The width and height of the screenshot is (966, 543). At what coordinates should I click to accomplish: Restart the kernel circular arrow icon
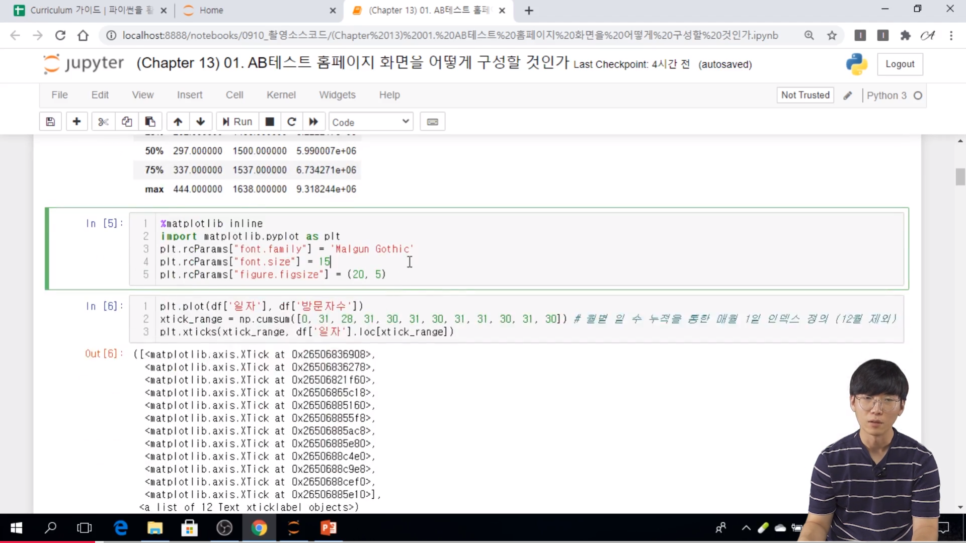[291, 122]
